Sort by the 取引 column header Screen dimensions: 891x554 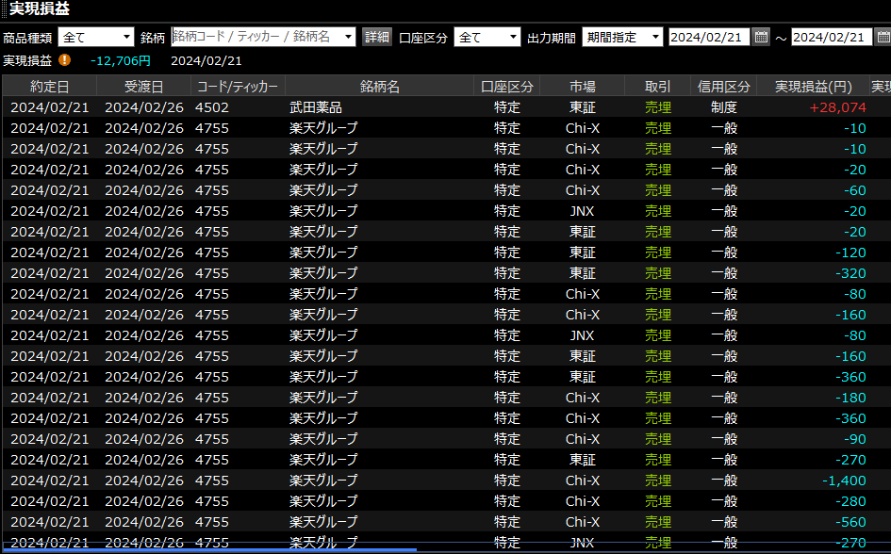[x=658, y=87]
